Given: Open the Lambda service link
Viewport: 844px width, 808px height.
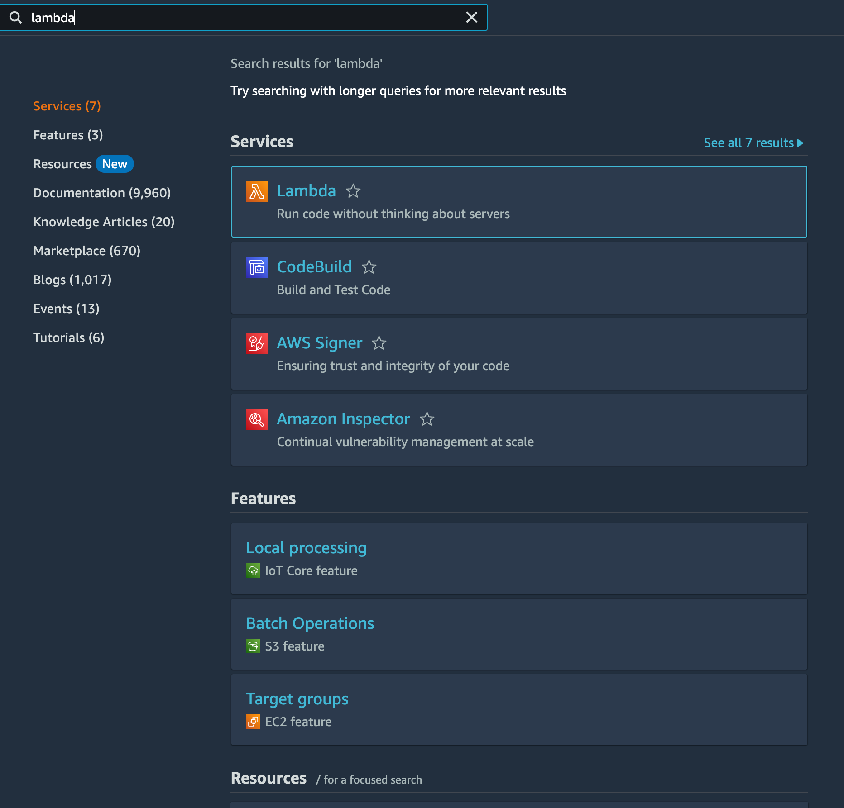Looking at the screenshot, I should coord(307,191).
